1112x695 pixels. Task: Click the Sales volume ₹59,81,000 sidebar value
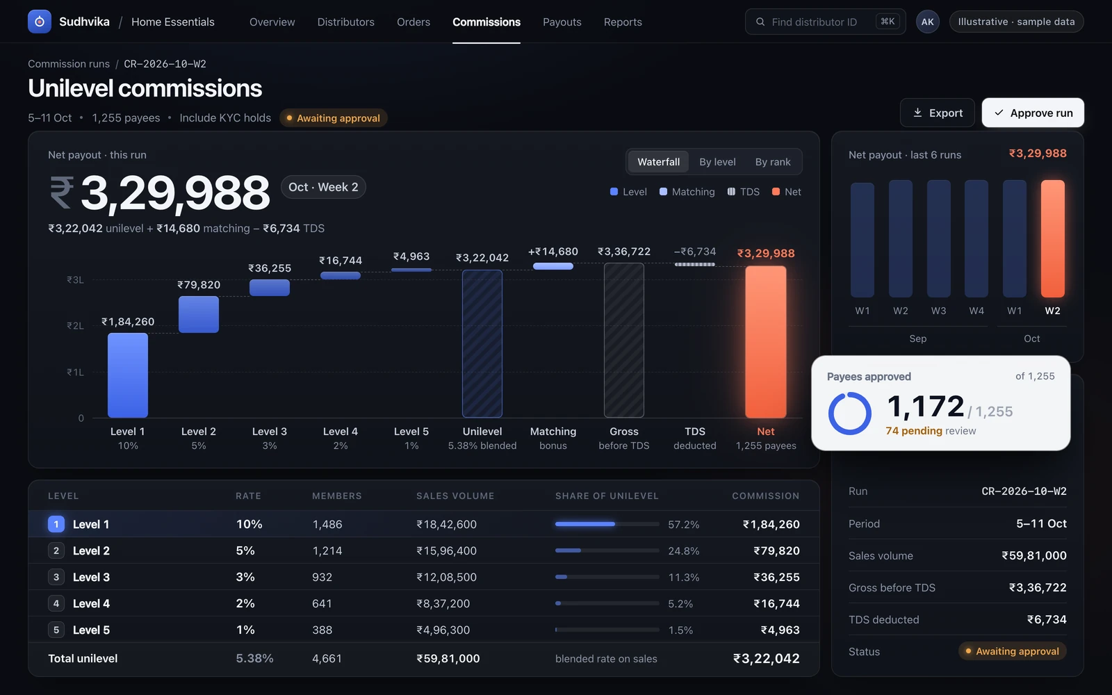tap(1033, 556)
